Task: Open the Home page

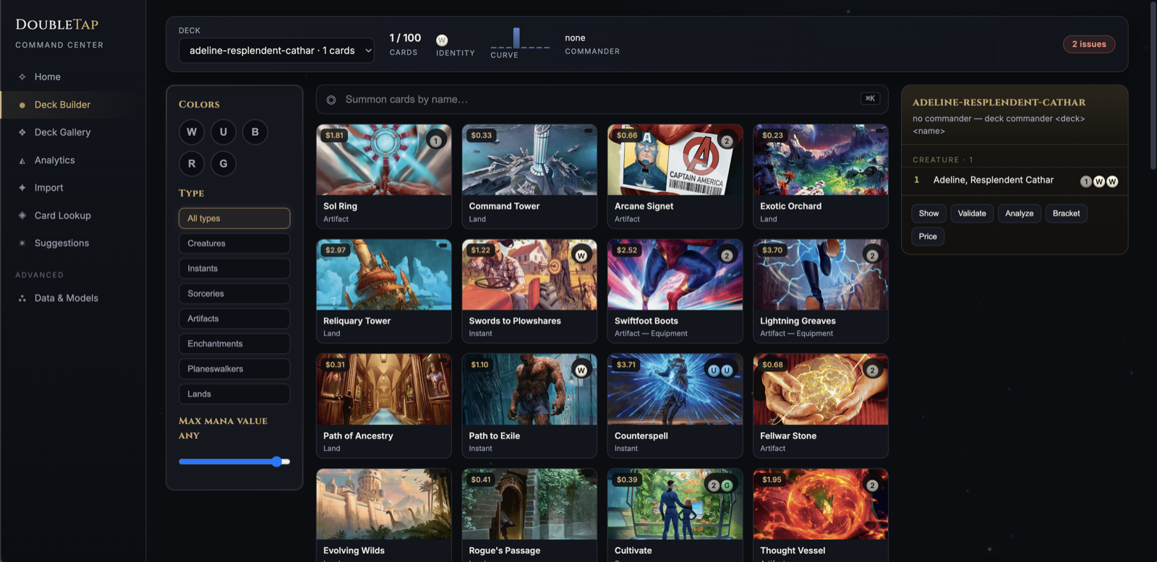Action: (72, 77)
